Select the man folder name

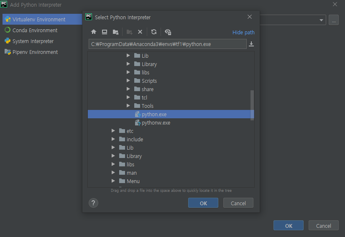coord(132,173)
